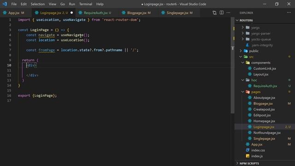Collapse the pages folder
Screen dimensions: 295x166
tap(265, 92)
